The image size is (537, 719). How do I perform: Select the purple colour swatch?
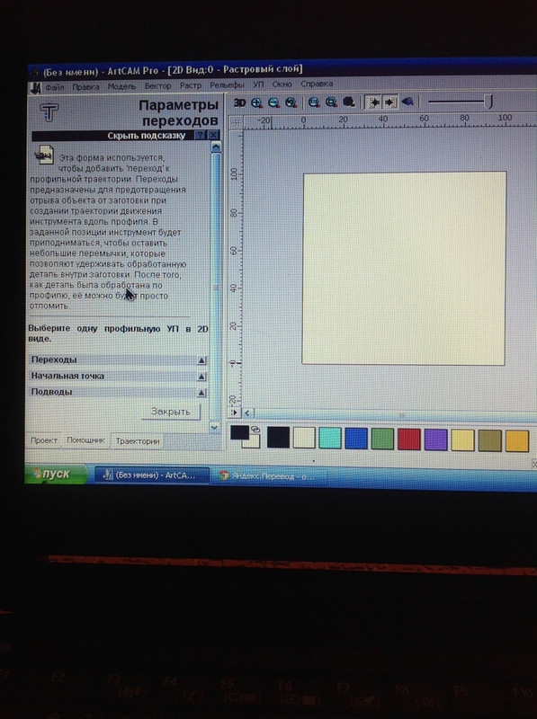[x=435, y=439]
